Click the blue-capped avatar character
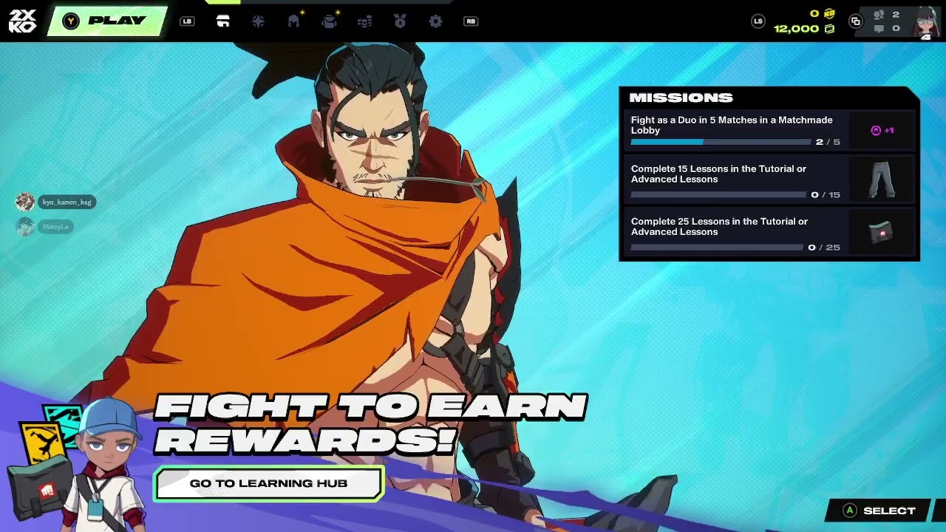This screenshot has width=946, height=532. pyautogui.click(x=108, y=465)
